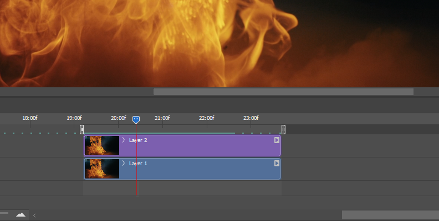Click the work area start handle
The height and width of the screenshot is (221, 439).
point(82,129)
